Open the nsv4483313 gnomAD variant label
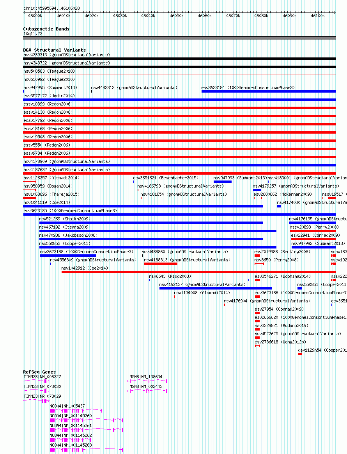The width and height of the screenshot is (347, 454). point(135,88)
